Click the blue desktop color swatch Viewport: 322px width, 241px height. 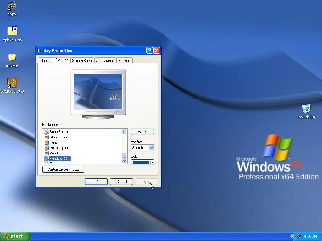click(x=141, y=163)
